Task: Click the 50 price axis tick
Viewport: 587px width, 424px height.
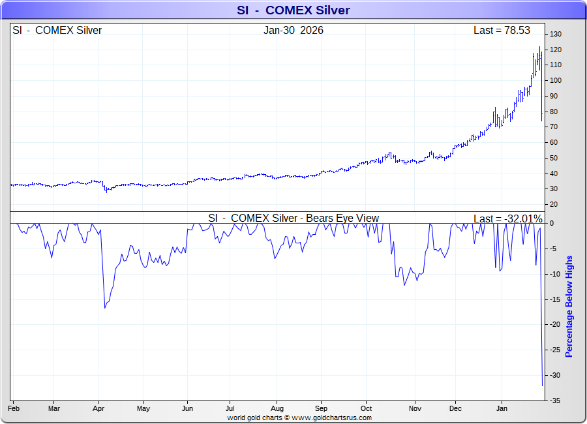Action: tap(554, 158)
